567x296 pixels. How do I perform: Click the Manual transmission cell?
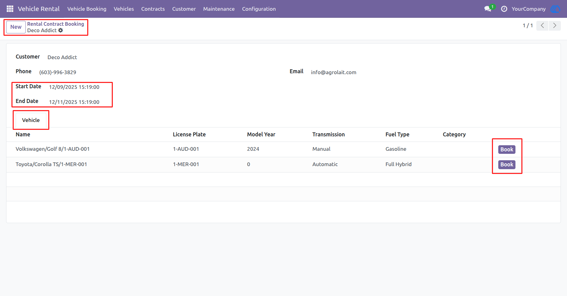tap(321, 149)
